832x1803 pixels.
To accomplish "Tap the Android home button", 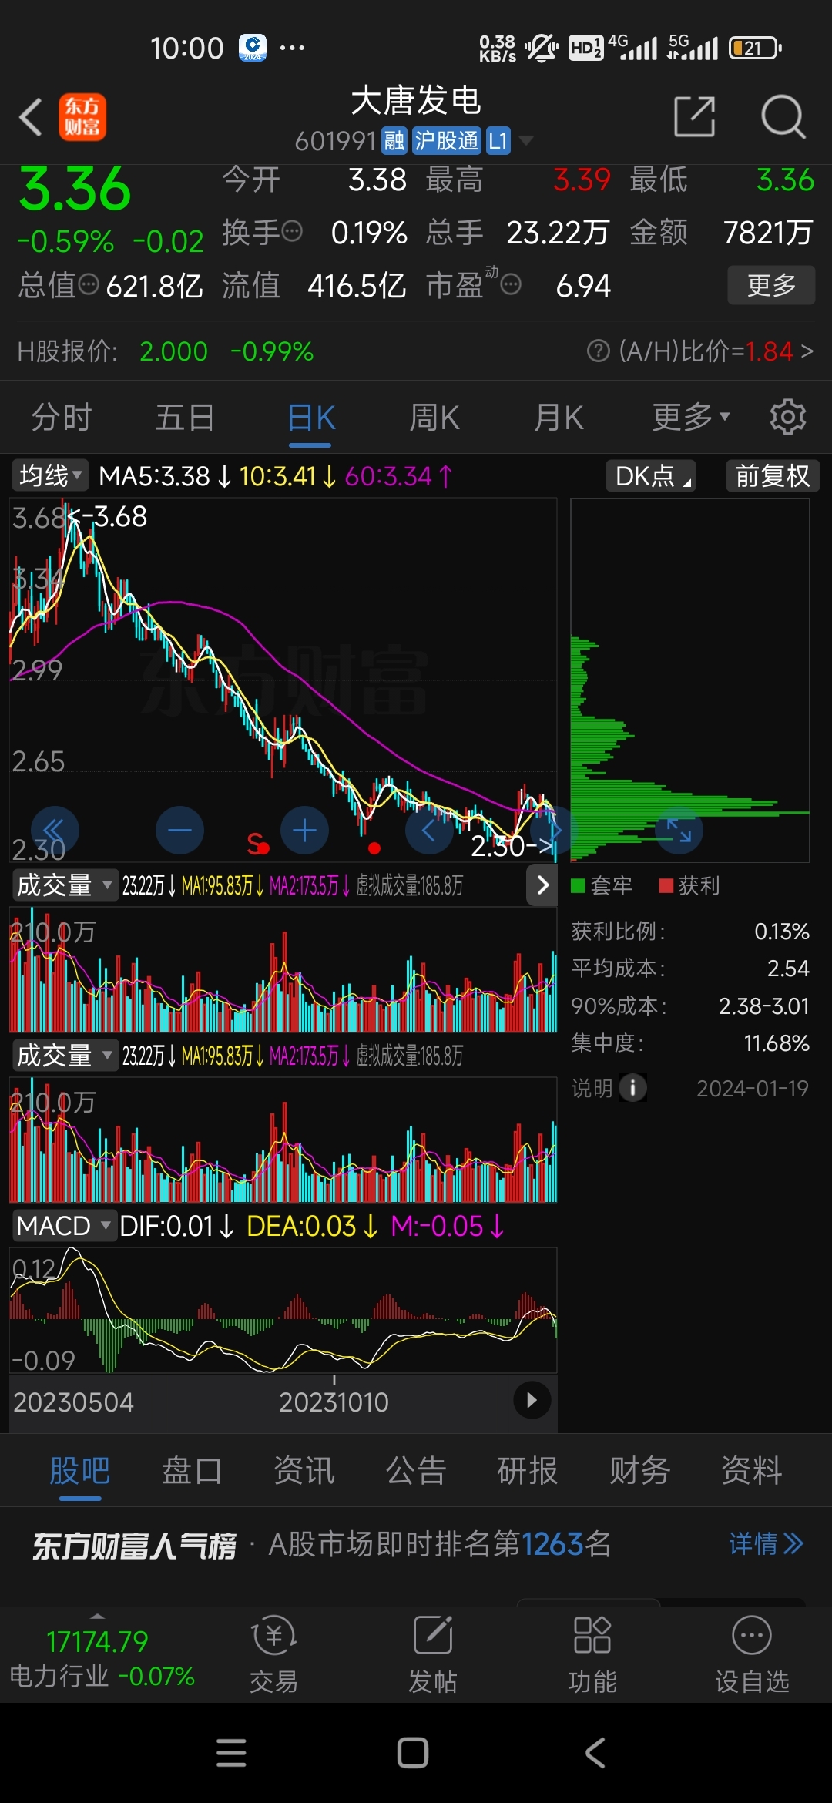I will click(x=413, y=1753).
